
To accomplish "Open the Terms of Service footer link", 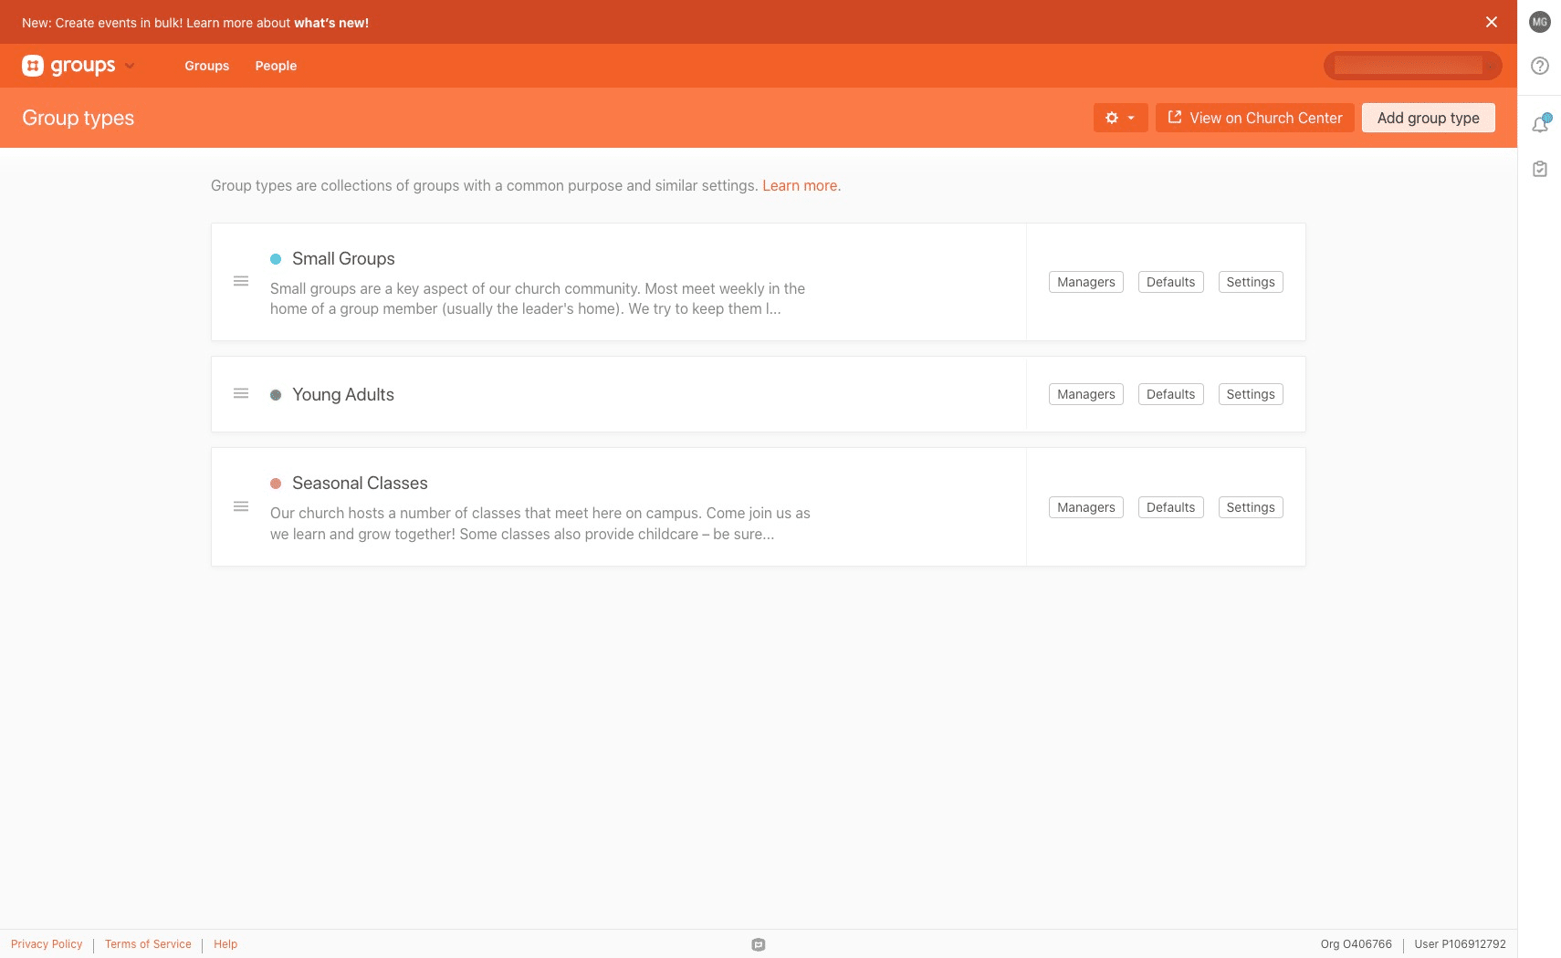I will [x=148, y=944].
